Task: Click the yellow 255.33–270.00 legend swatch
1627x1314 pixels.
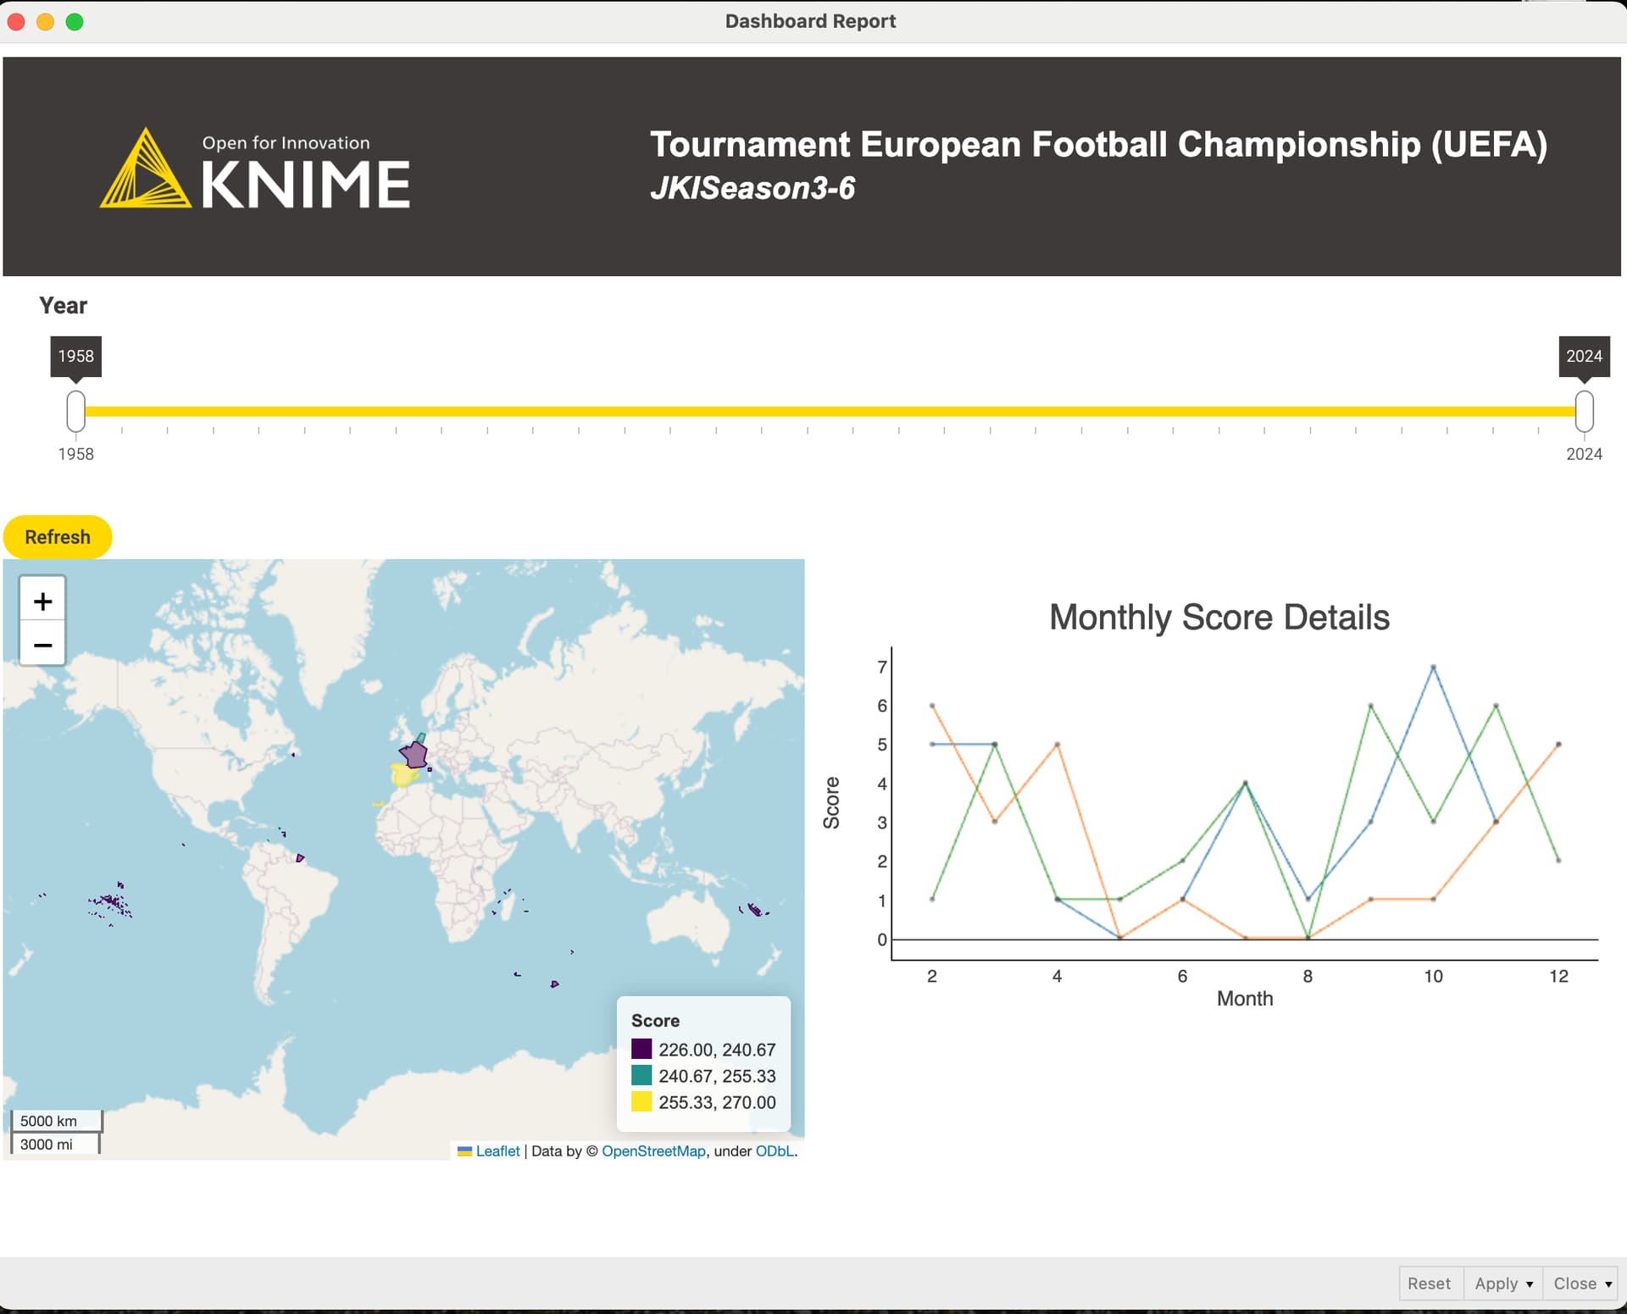Action: click(641, 1101)
